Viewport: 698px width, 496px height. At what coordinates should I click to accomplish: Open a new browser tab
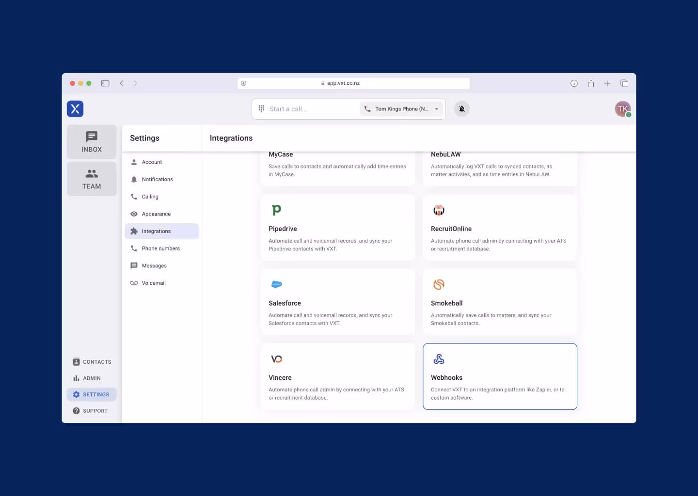point(607,83)
